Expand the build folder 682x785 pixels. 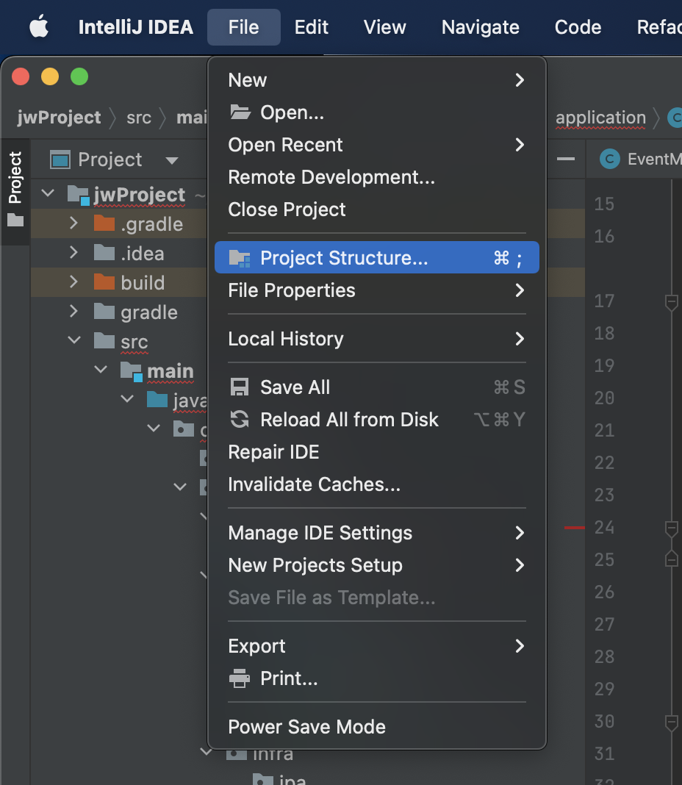point(73,282)
